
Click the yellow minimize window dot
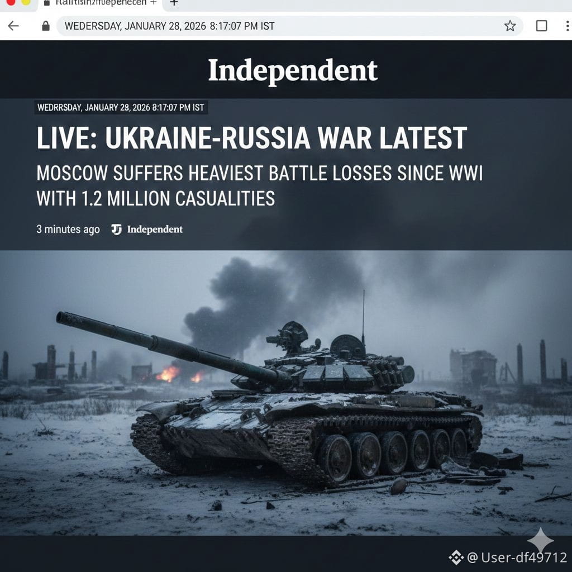click(26, 2)
